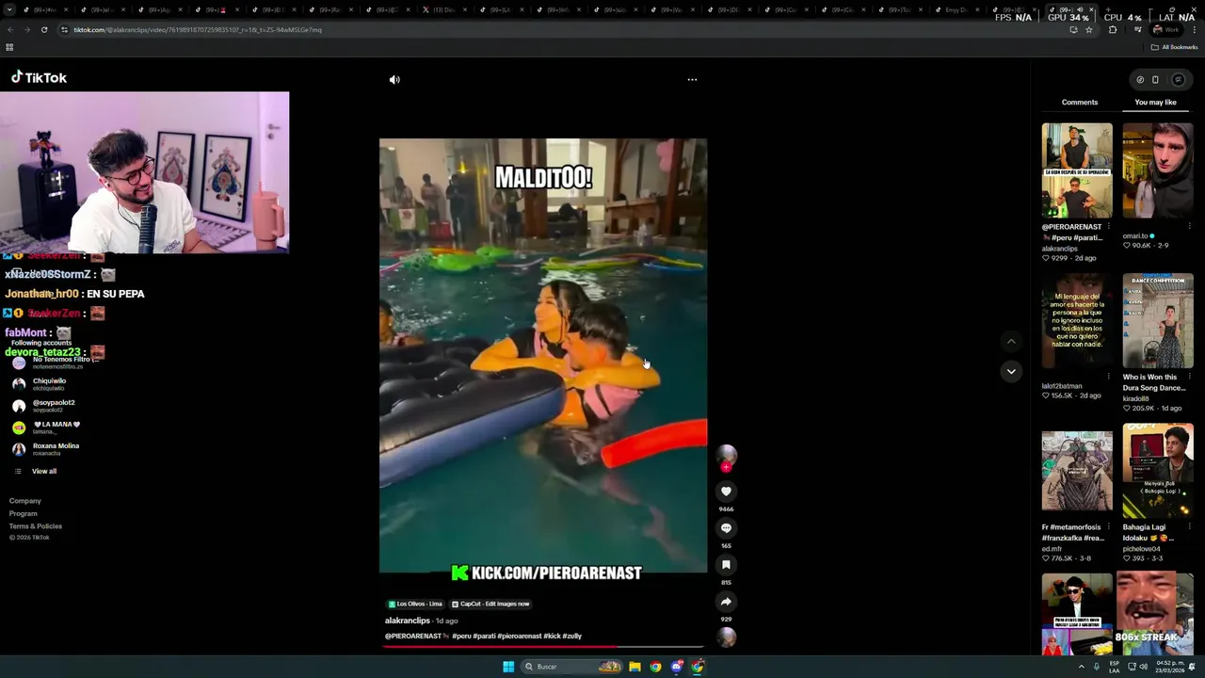Switch to the Comments tab

tap(1080, 102)
